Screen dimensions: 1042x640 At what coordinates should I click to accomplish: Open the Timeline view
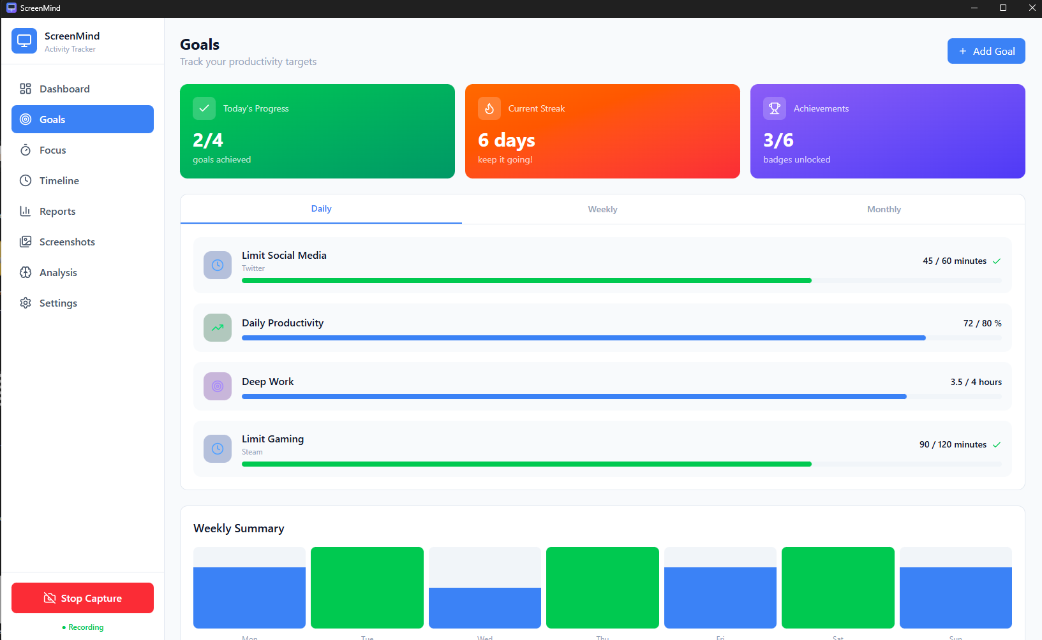(58, 180)
